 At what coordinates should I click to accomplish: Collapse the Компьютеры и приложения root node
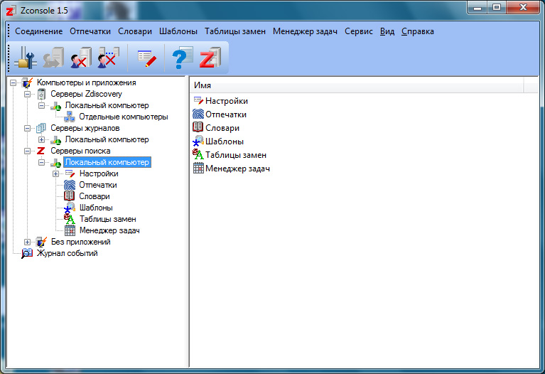point(14,82)
